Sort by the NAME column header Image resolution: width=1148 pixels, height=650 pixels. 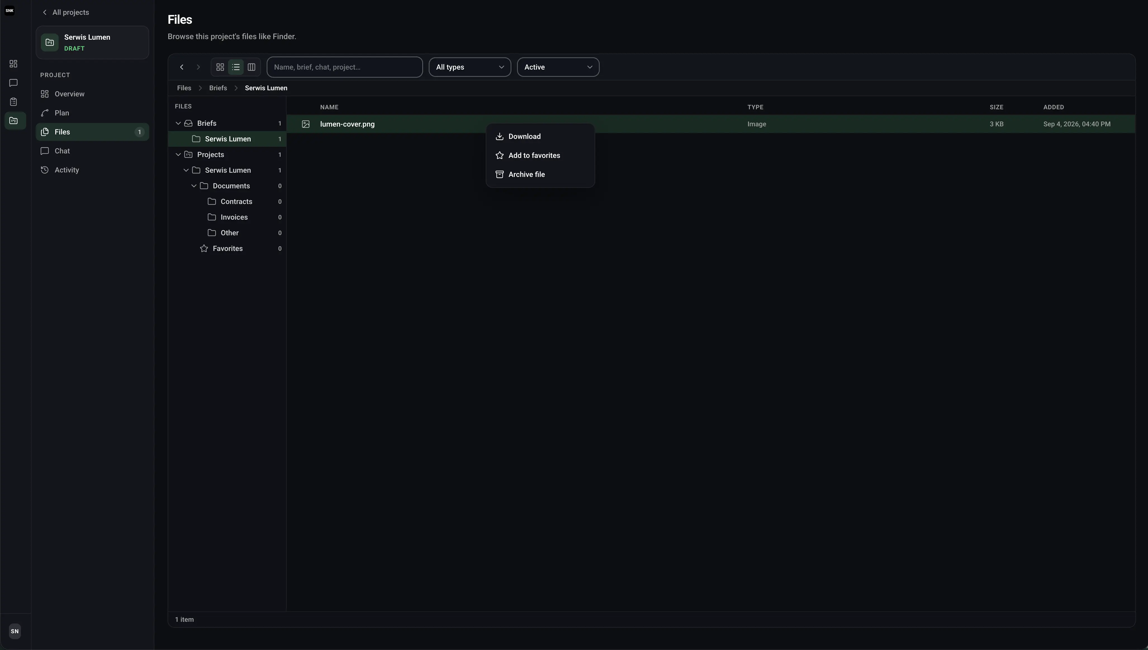coord(329,107)
